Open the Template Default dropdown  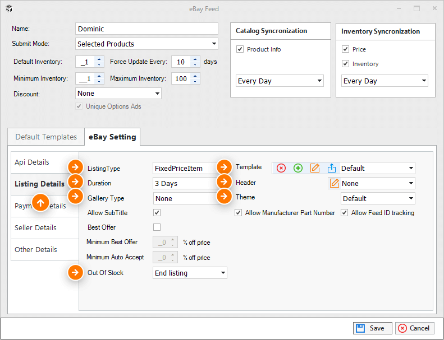[377, 168]
